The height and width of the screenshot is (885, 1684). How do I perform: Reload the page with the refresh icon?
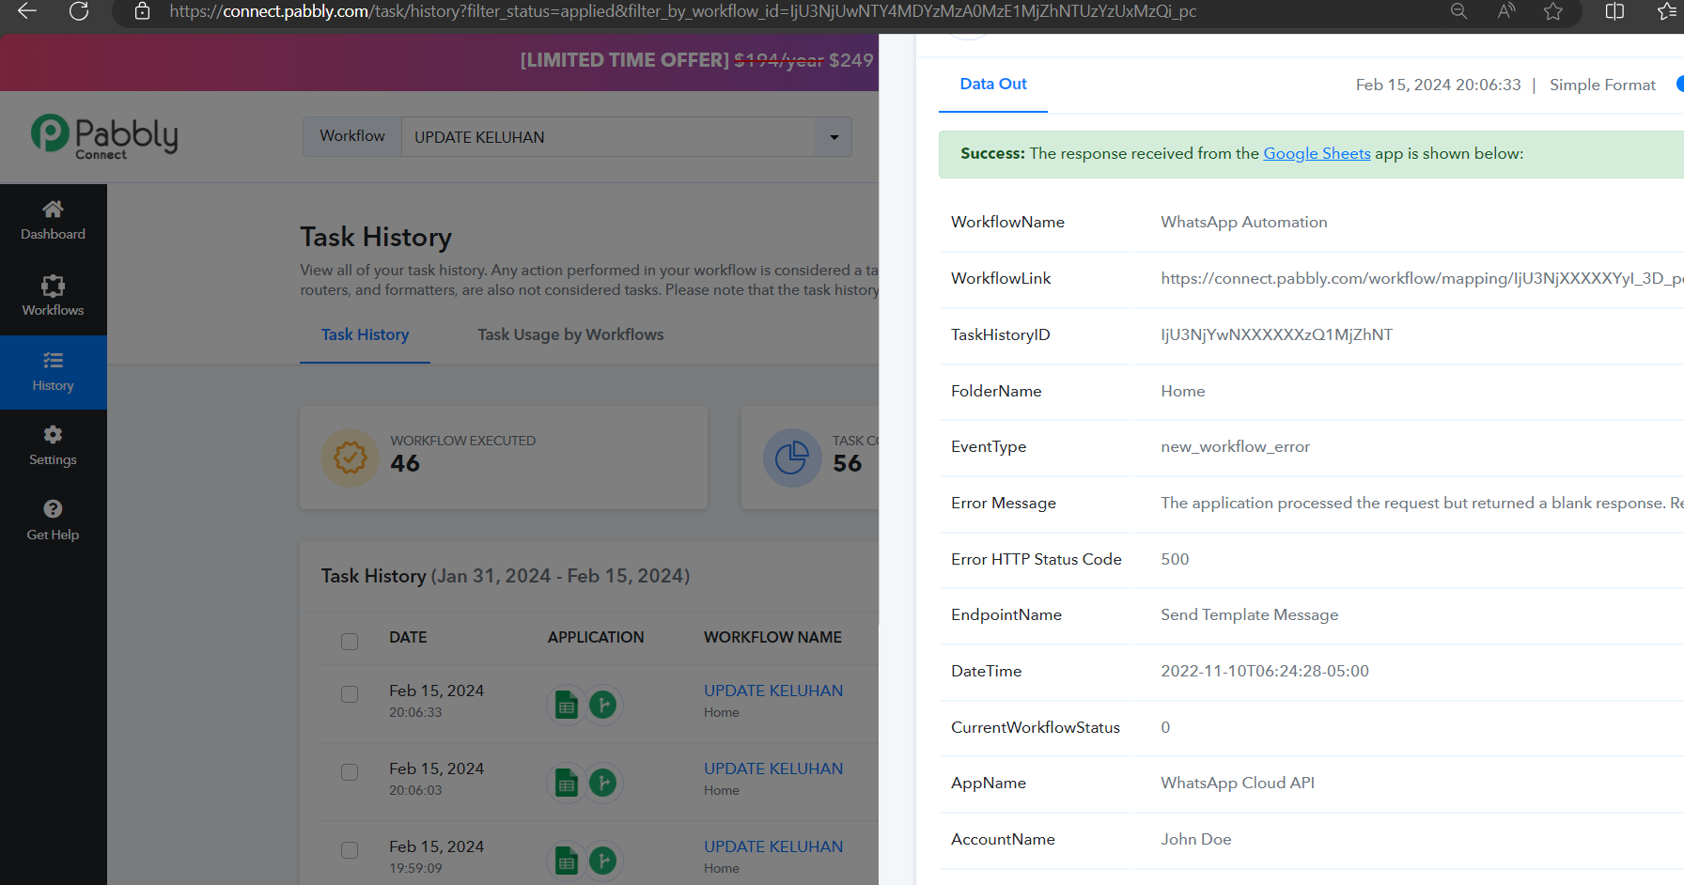click(79, 11)
